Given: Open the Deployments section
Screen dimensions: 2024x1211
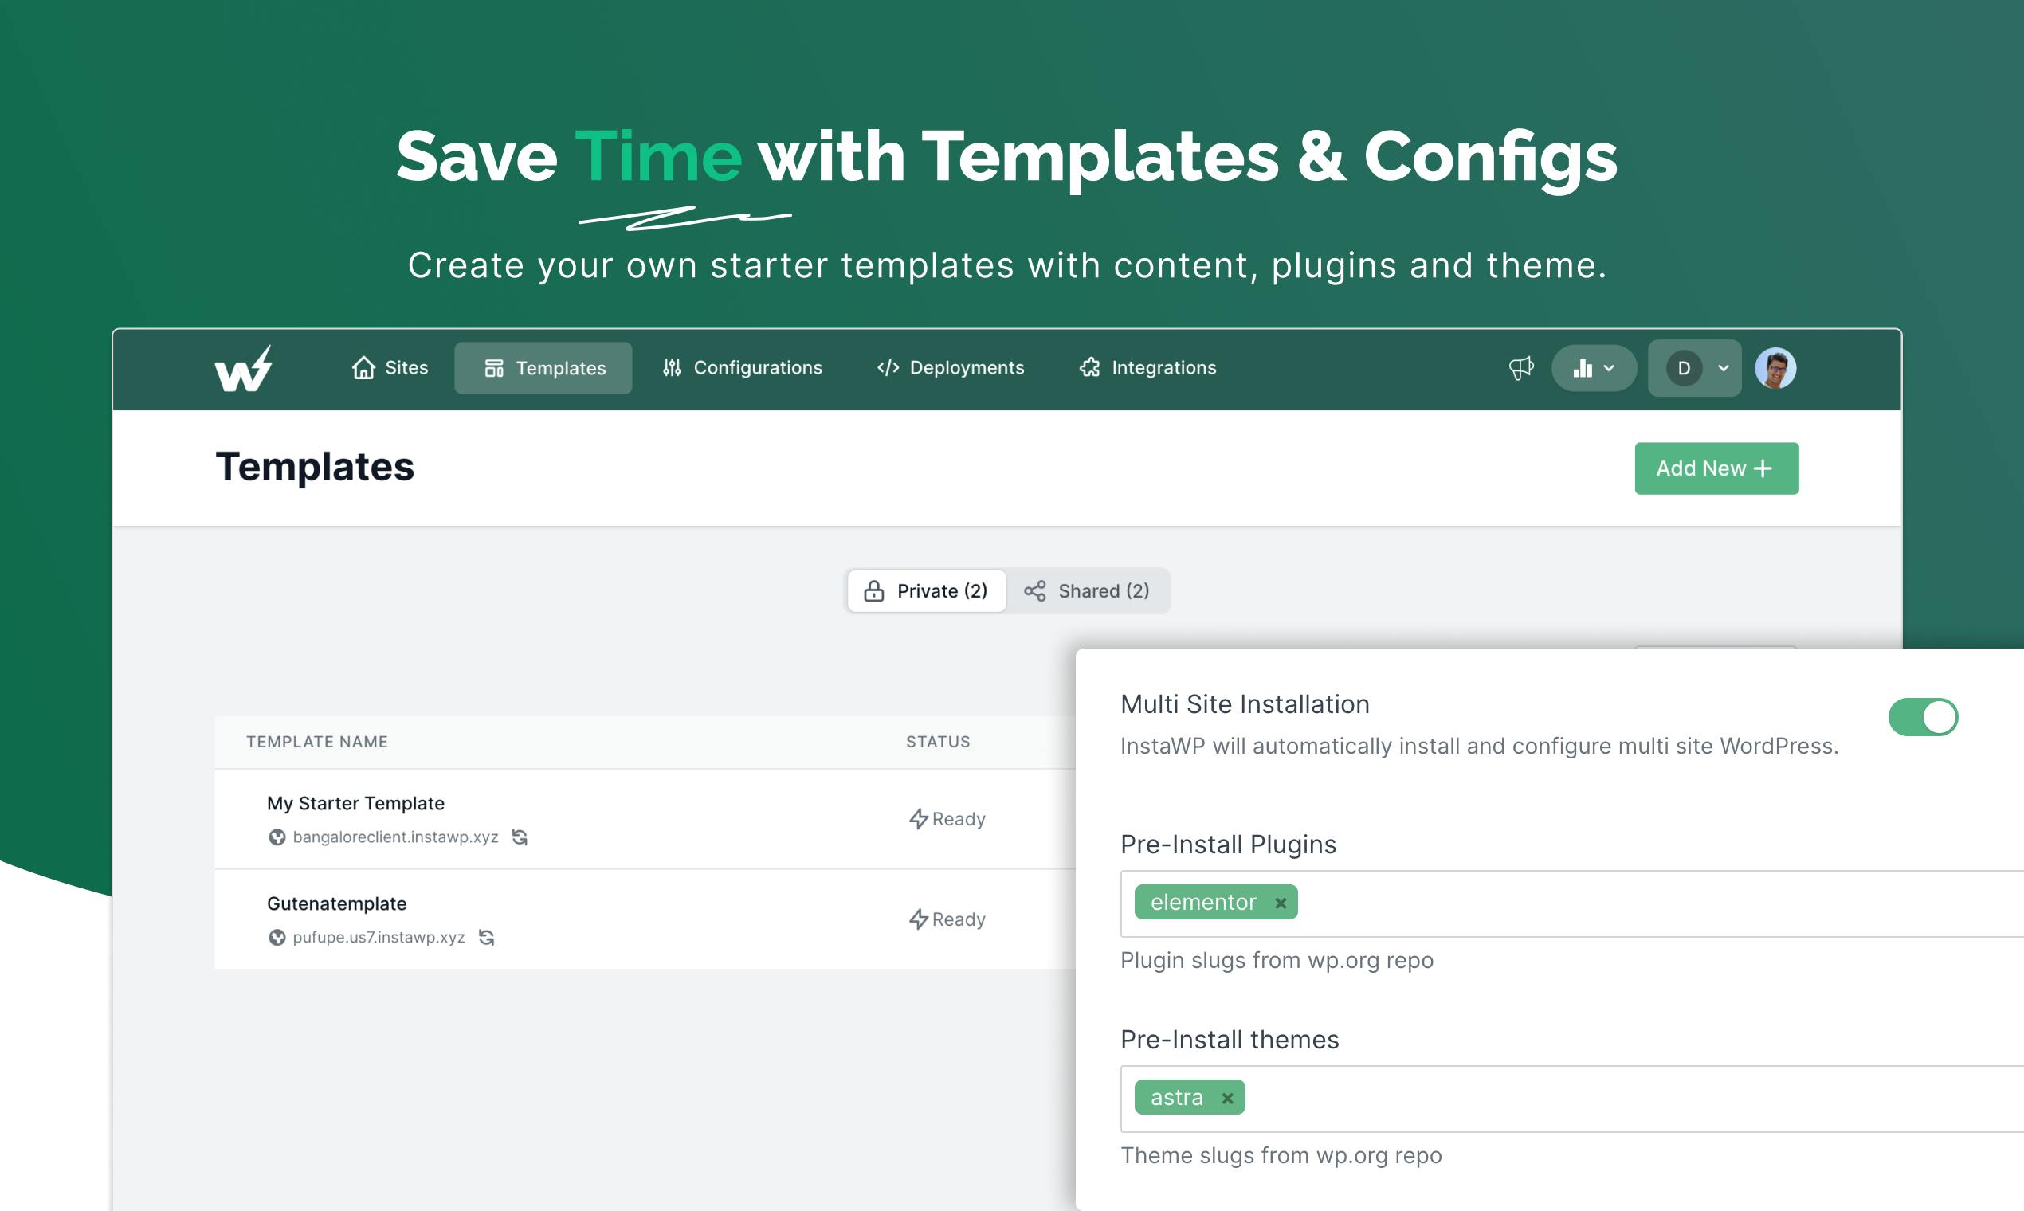Looking at the screenshot, I should 950,368.
